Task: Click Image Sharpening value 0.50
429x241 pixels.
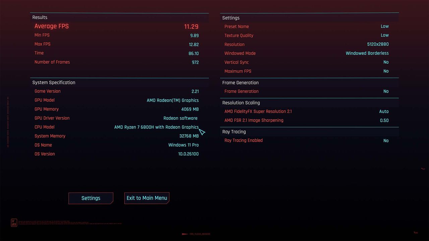Action: click(384, 120)
